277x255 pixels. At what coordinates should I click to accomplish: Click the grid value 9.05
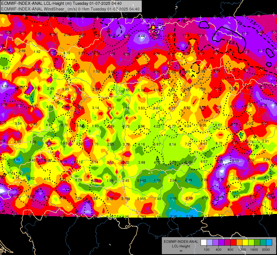coord(203,126)
